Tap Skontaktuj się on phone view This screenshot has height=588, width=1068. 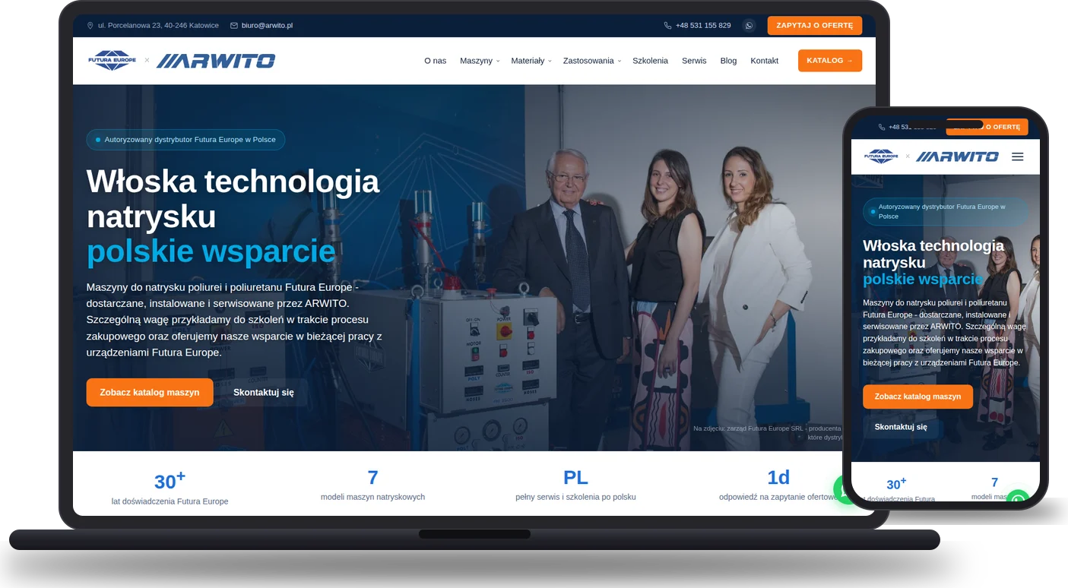(x=901, y=427)
